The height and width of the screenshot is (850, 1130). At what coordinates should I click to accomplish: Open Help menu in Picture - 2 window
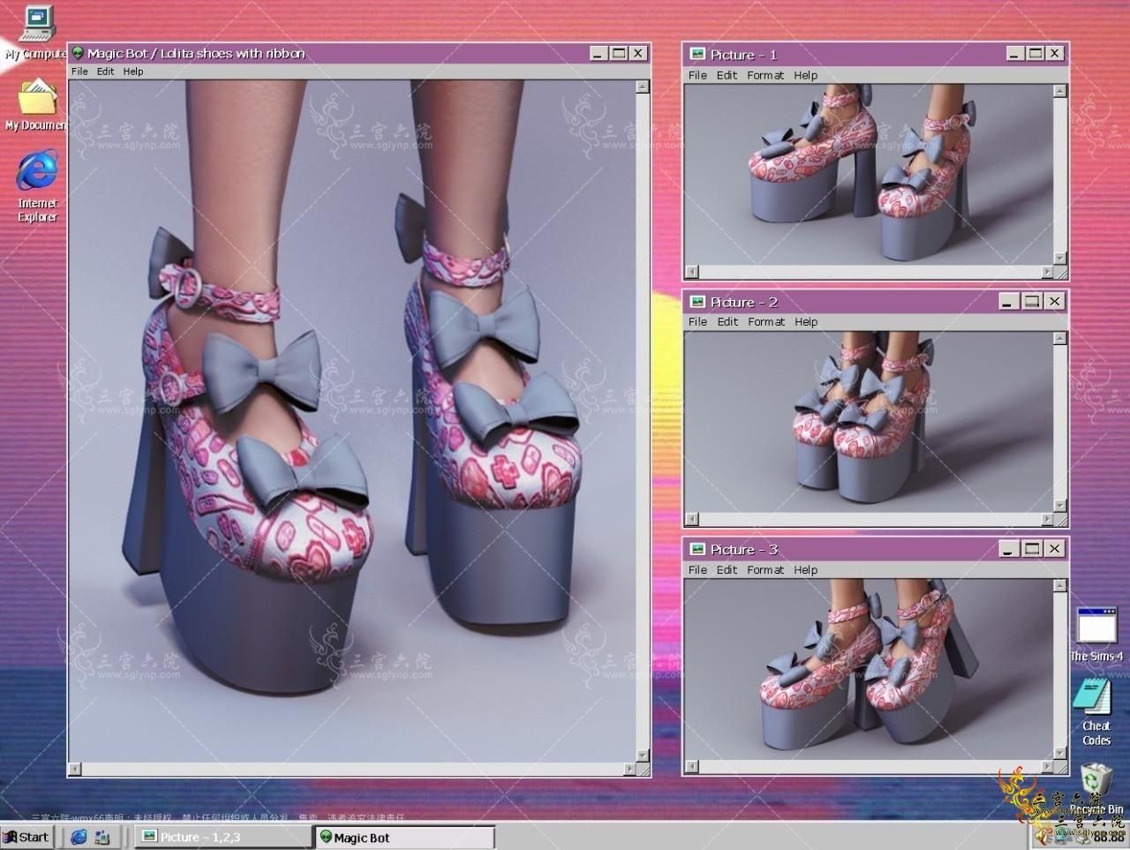[805, 321]
